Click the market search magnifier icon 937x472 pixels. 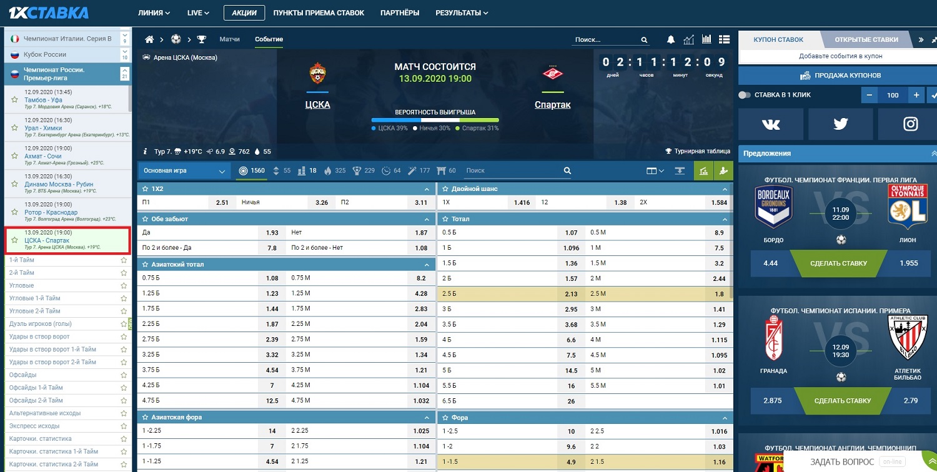pyautogui.click(x=567, y=170)
